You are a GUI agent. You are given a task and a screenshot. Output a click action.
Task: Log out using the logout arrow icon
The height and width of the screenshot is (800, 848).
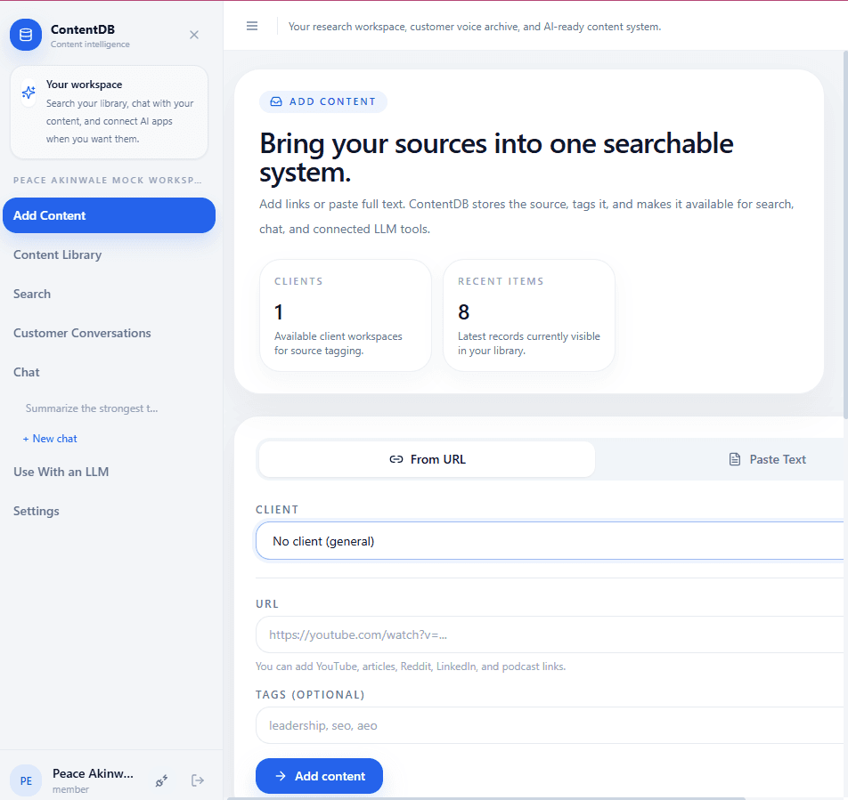197,780
